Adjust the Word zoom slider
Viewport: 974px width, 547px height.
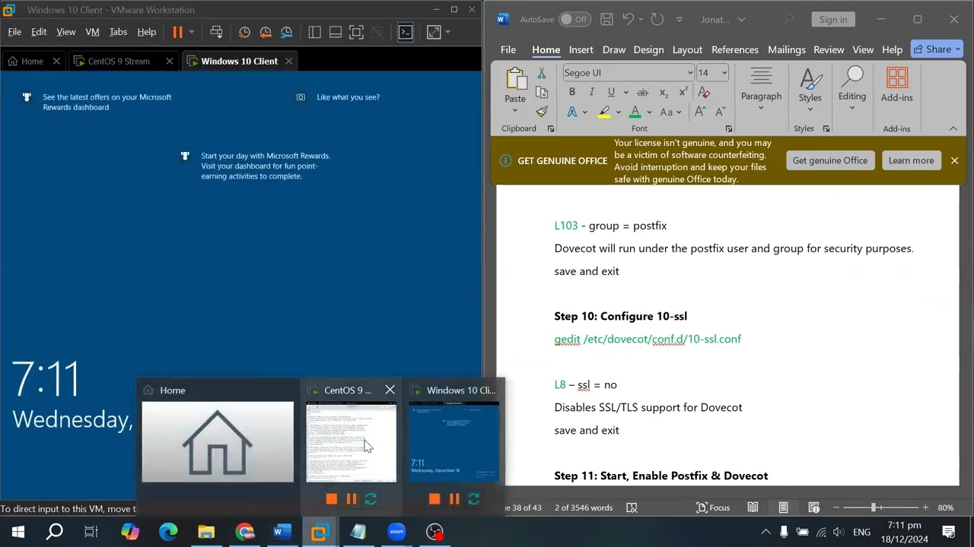click(x=874, y=507)
